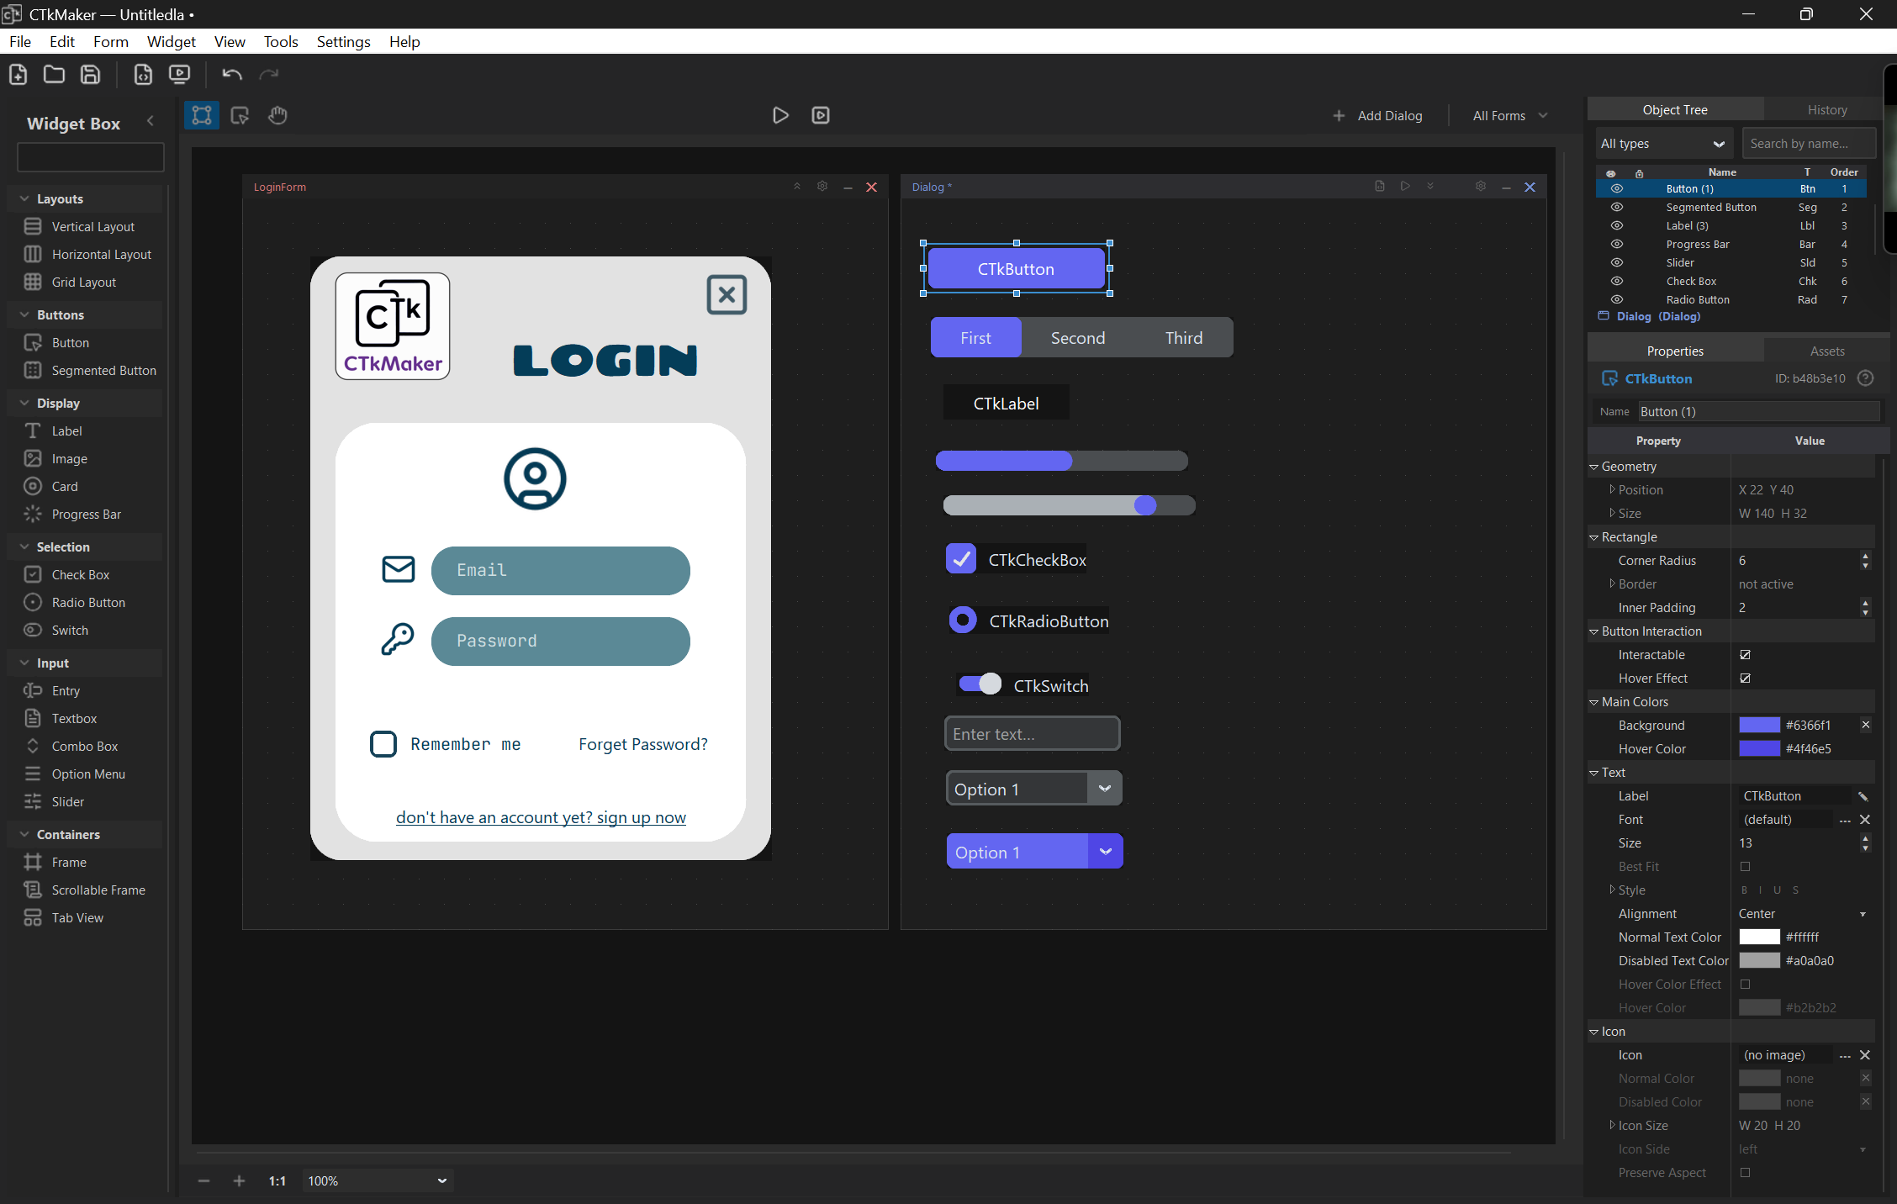Browse for Font with ellipsis button

1845,820
